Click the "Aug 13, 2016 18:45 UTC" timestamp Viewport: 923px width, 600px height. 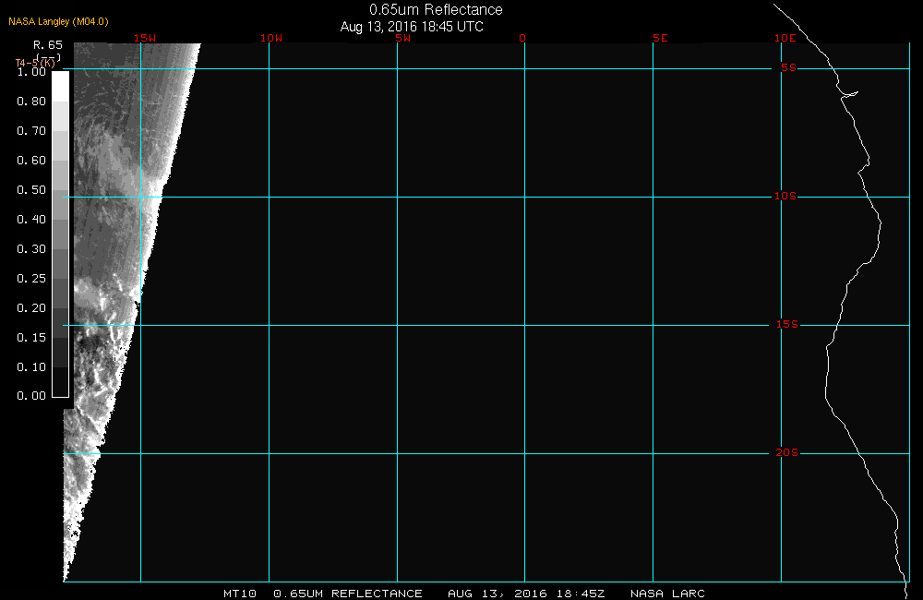tap(412, 27)
